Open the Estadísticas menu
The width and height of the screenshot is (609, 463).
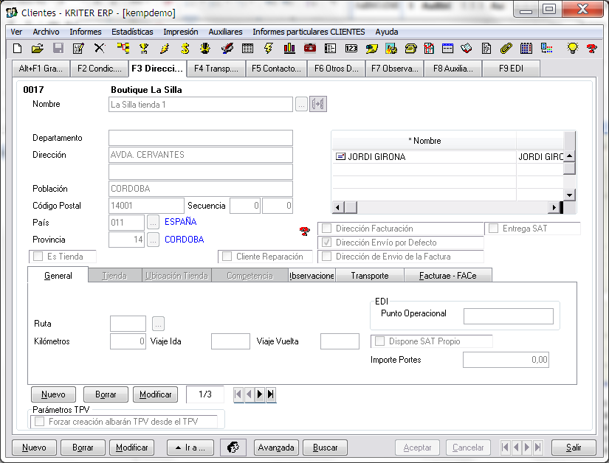click(x=132, y=32)
